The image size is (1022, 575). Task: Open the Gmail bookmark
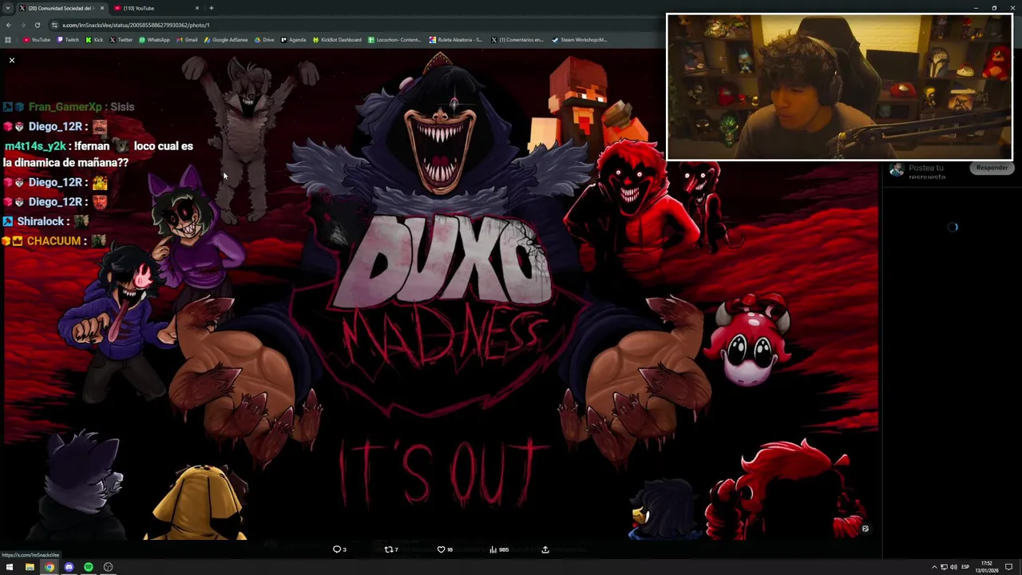click(x=187, y=40)
